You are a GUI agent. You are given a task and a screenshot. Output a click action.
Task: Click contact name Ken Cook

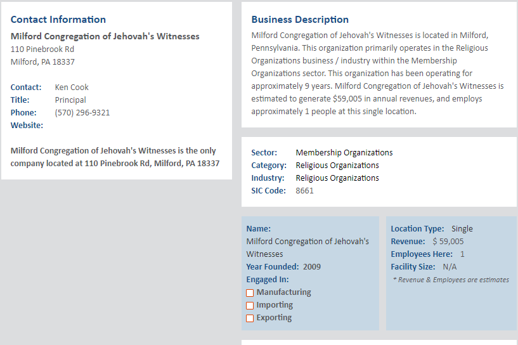[72, 88]
